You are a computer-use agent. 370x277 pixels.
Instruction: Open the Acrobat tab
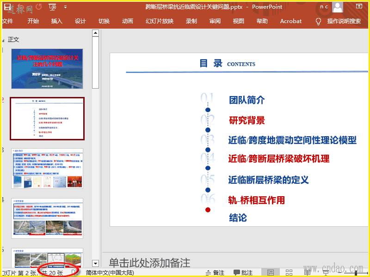[291, 21]
